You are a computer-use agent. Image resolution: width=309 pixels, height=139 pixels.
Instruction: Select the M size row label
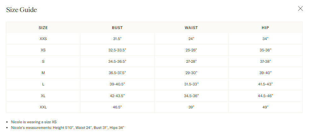(x=43, y=73)
